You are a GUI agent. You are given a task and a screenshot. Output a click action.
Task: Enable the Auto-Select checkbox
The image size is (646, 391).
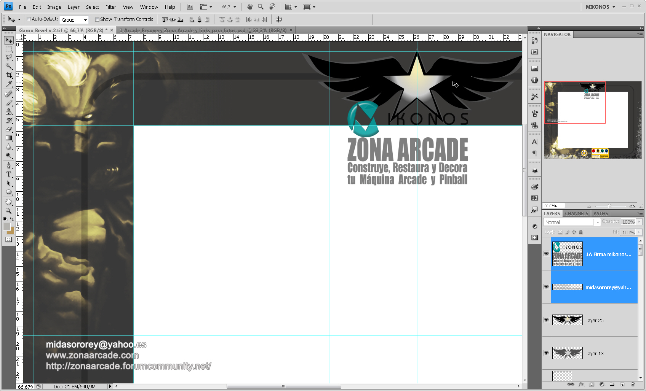pos(29,19)
